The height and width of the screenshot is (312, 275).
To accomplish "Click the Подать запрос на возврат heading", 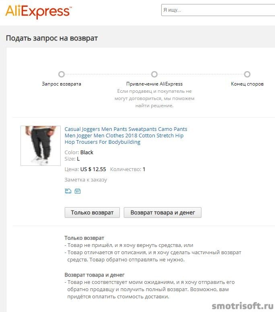I will click(x=52, y=38).
